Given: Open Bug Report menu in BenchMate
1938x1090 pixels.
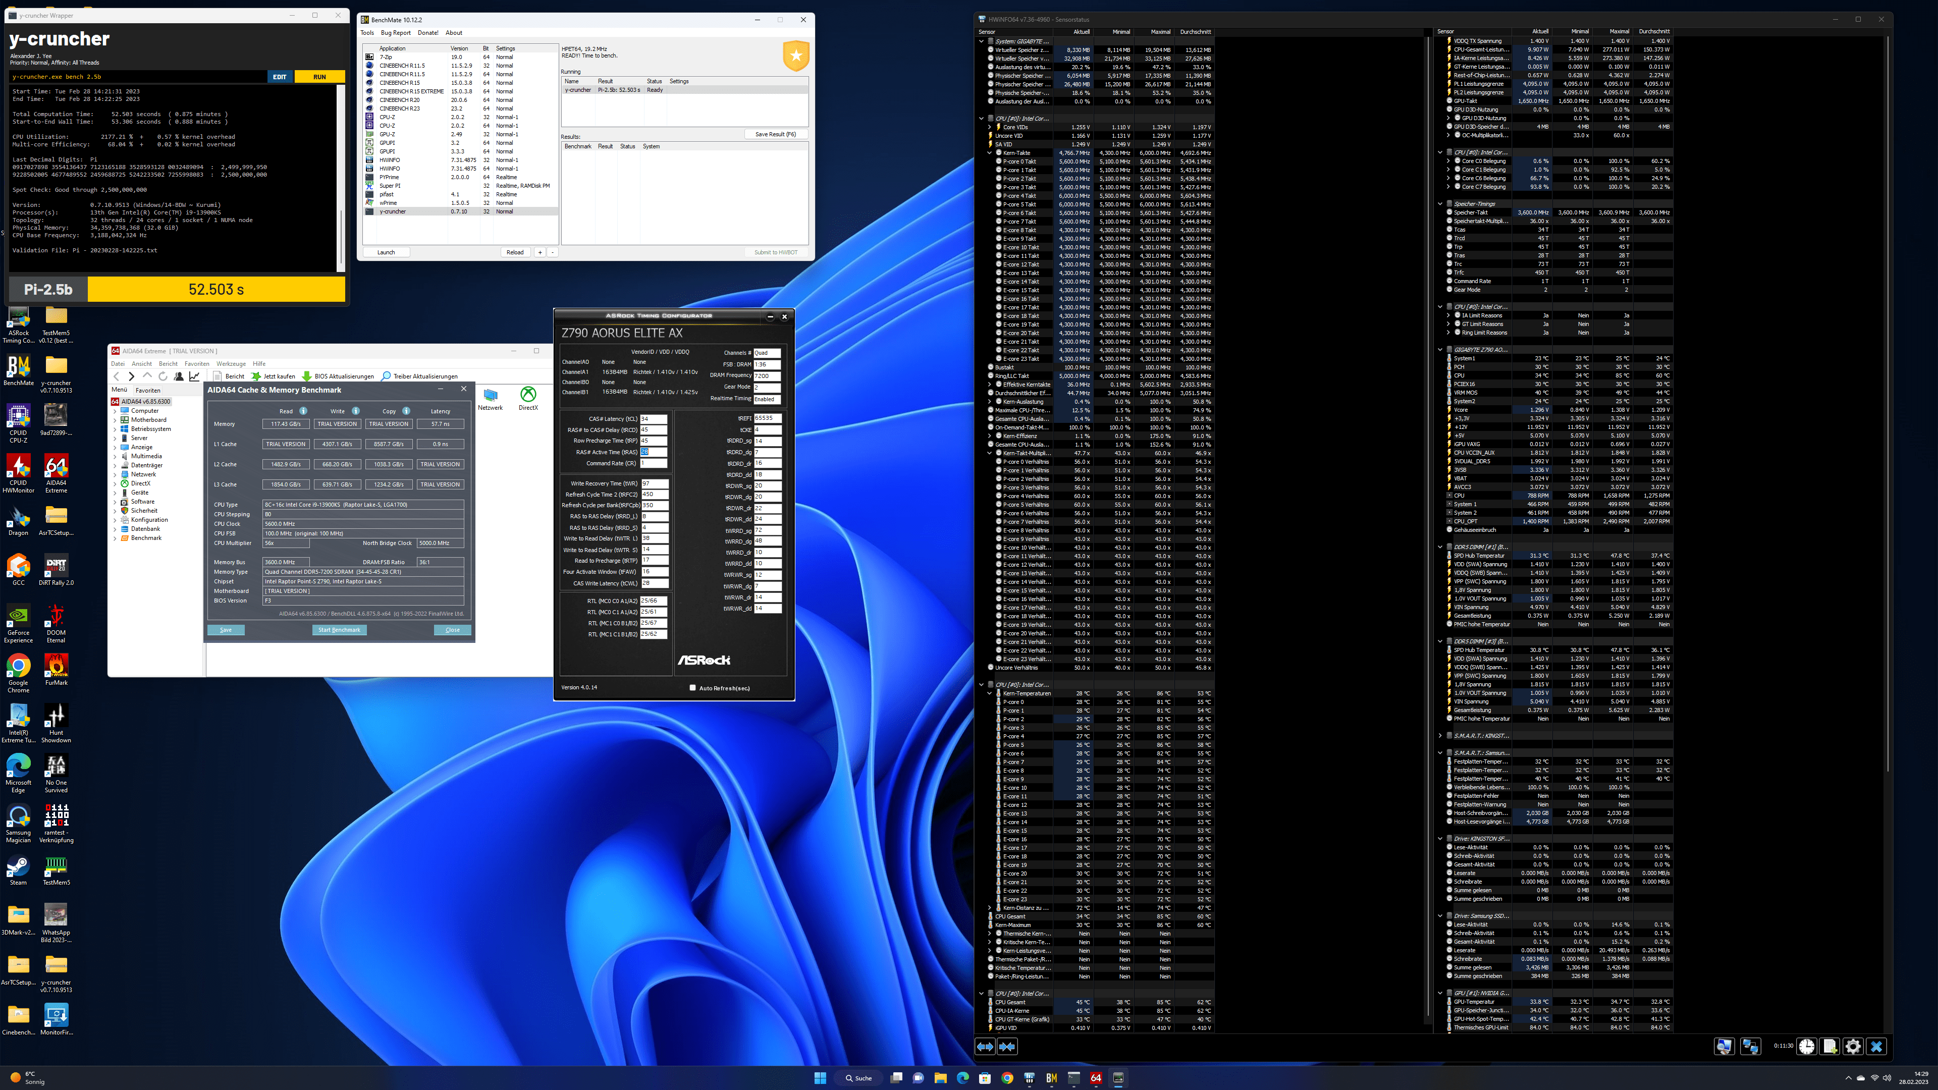Looking at the screenshot, I should (x=396, y=33).
